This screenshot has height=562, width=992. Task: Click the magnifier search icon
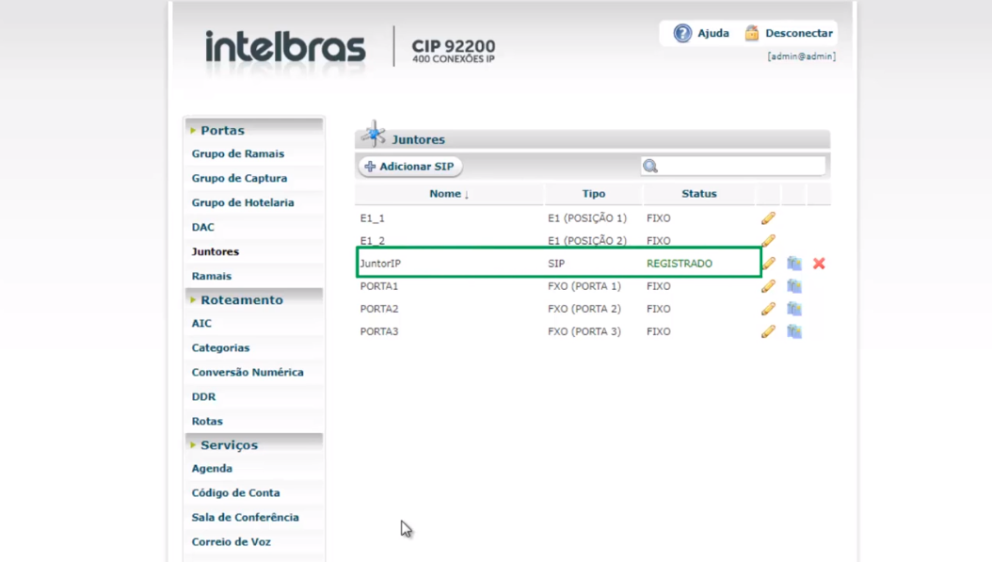coord(650,167)
